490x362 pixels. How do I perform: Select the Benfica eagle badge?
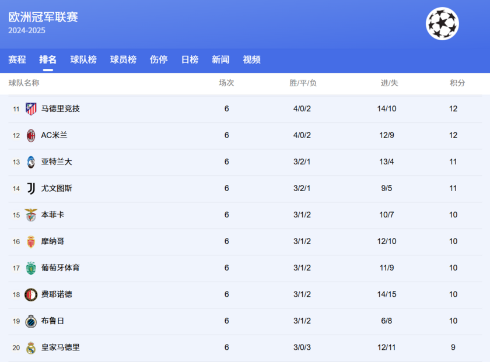[30, 215]
